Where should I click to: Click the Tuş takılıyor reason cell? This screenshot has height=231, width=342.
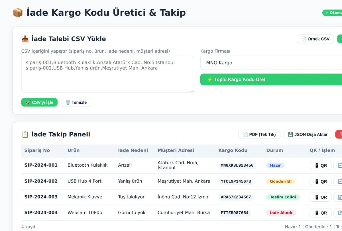[x=131, y=197]
